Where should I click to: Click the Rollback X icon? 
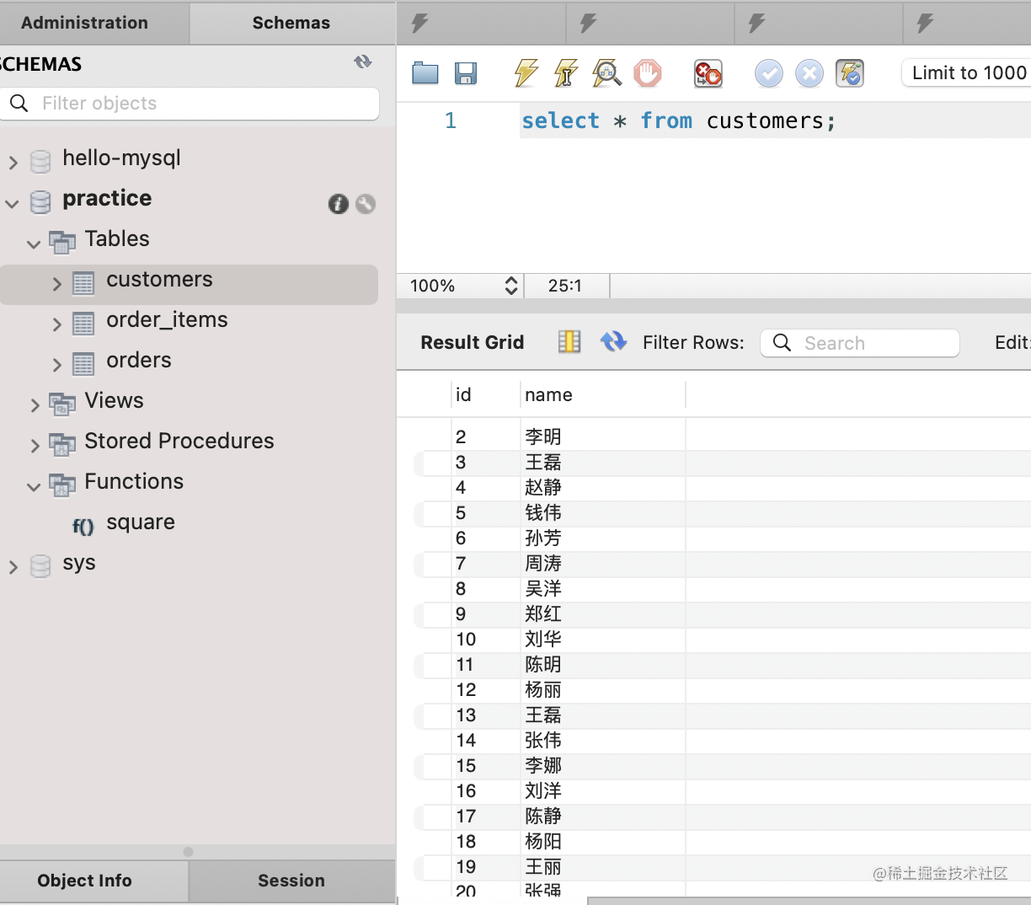[809, 73]
